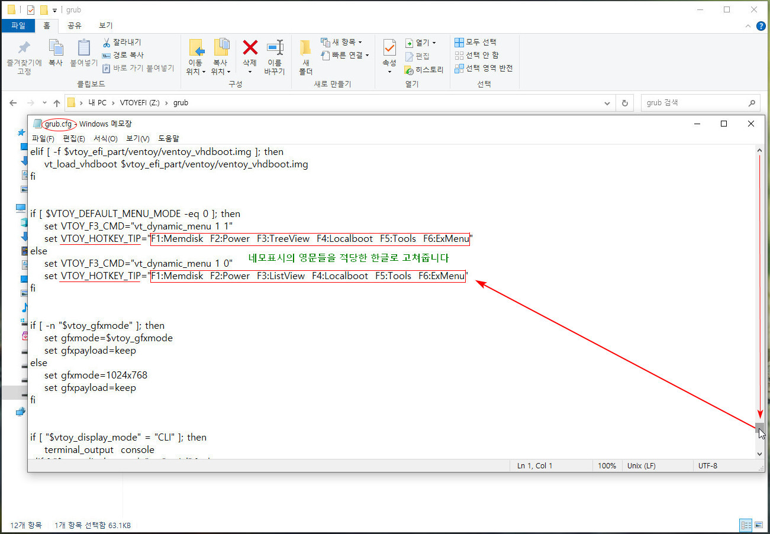The image size is (770, 534).
Task: Select Paste shortcut (바로 가기 붙여넣기)
Action: (138, 68)
